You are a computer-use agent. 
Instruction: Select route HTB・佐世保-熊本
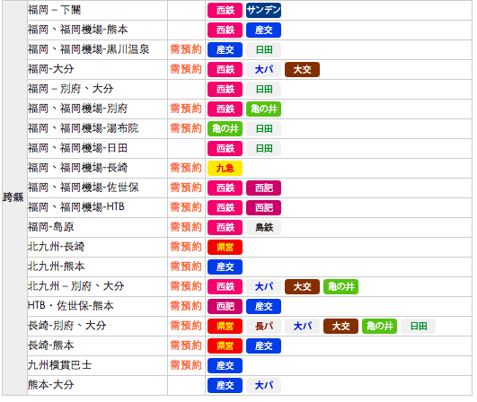(71, 306)
